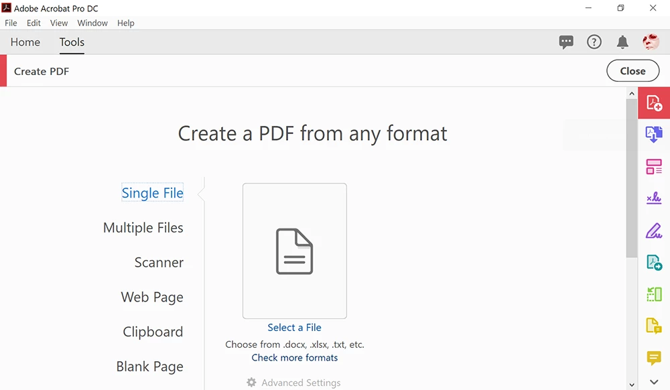
Task: Open the Window menu
Action: tap(92, 23)
